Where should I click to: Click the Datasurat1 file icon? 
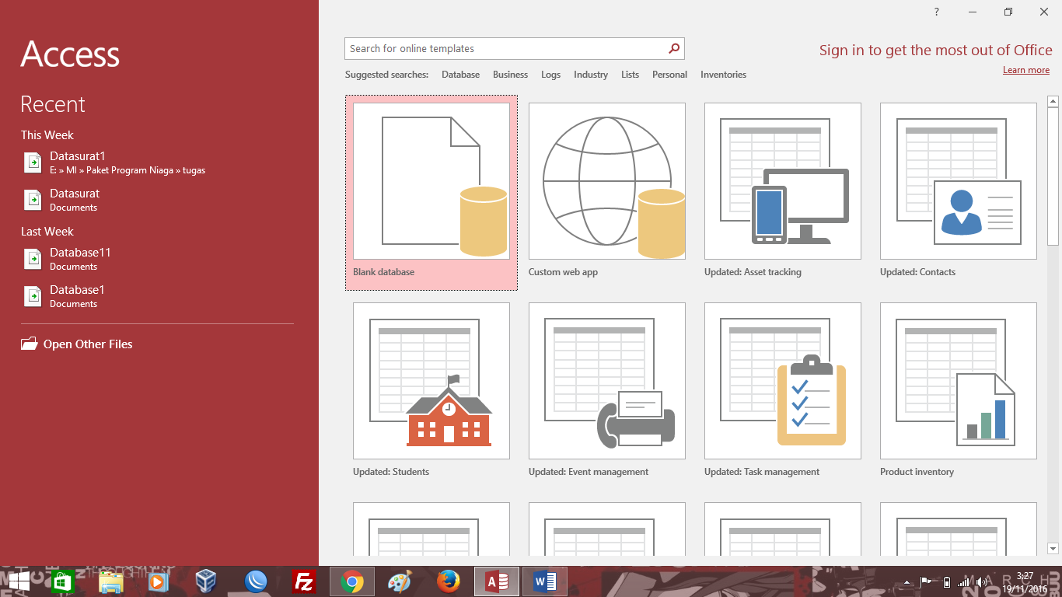[x=33, y=162]
